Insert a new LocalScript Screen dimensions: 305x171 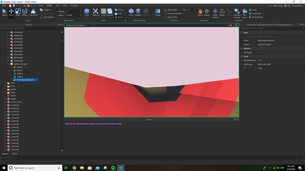(255, 13)
